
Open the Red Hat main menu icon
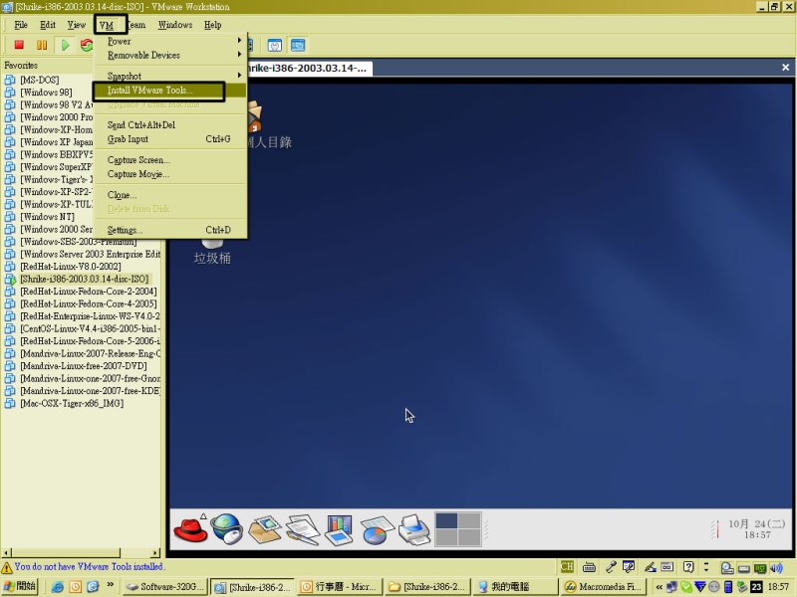[x=190, y=529]
